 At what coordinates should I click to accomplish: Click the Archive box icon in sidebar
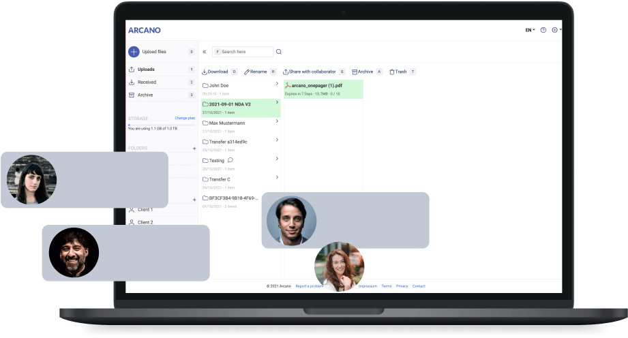[x=132, y=95]
